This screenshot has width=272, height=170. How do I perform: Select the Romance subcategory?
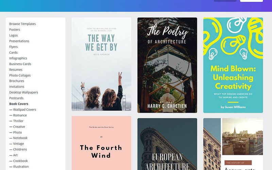(18, 115)
